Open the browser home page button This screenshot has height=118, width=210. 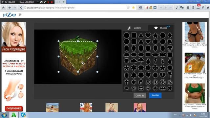[x=3, y=8]
